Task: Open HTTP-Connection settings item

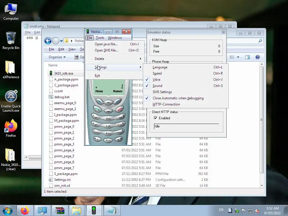Action: point(186,104)
